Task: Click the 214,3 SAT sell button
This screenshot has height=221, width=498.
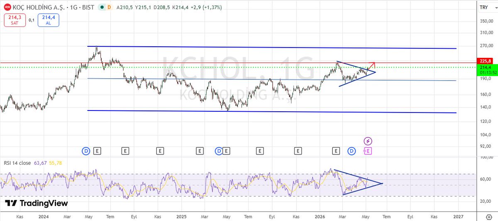Action: click(x=15, y=20)
